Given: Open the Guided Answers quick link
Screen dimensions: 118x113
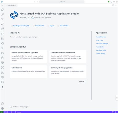Looking at the screenshot, I should [x=101, y=37].
